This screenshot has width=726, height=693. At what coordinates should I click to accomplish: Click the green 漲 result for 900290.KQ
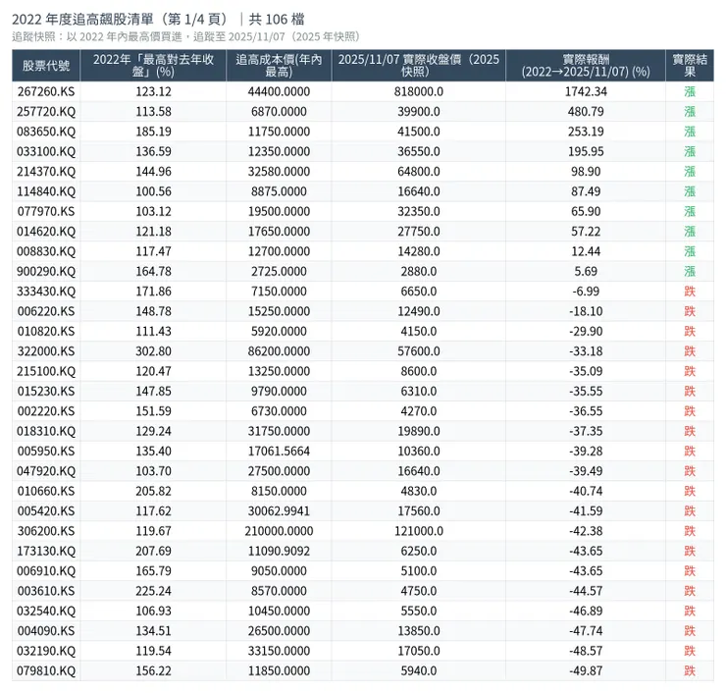click(690, 272)
